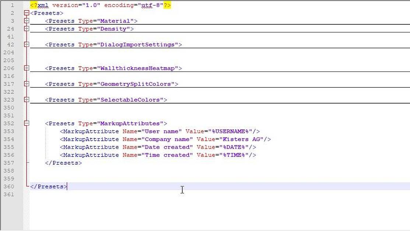This screenshot has width=410, height=231.
Task: Expand the DialogImportSettings fold marker
Action: (27, 45)
